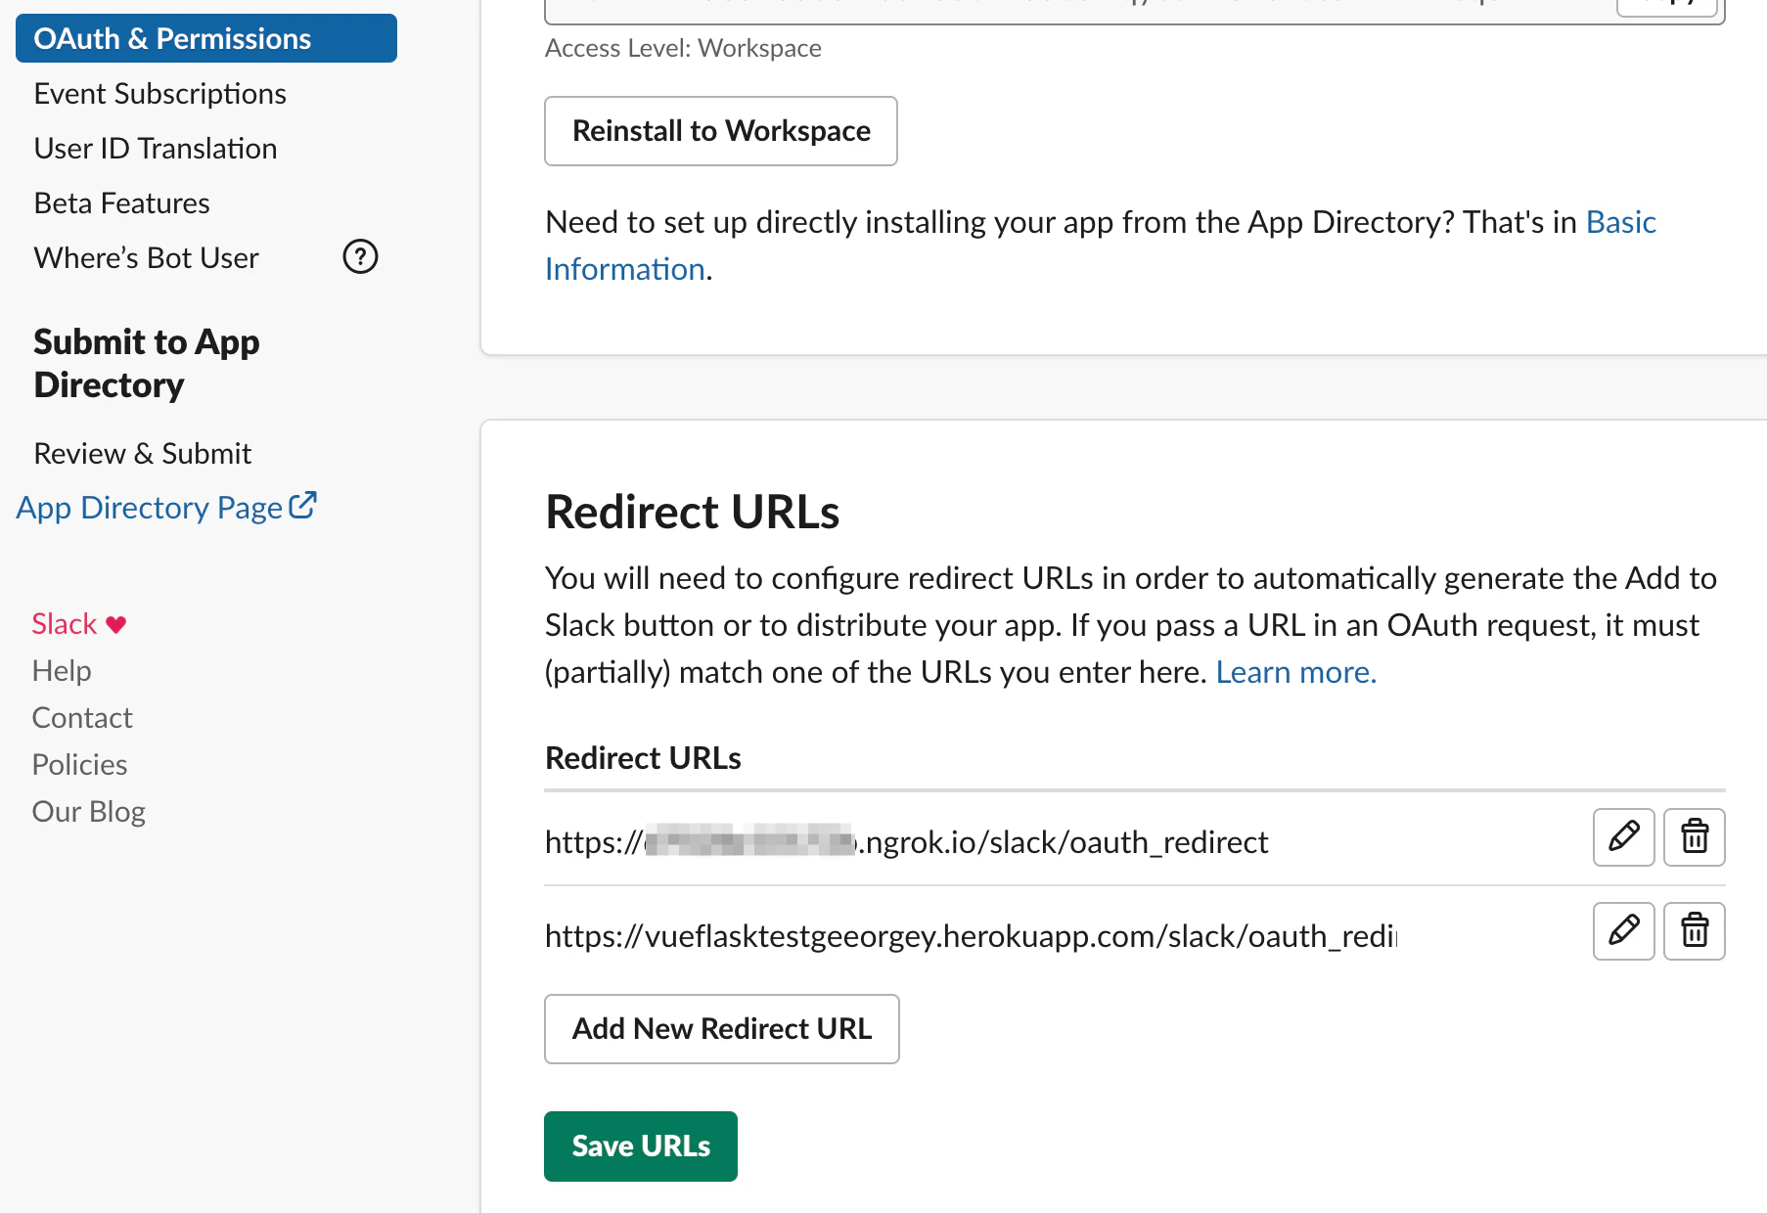Select Beta Features in sidebar
The height and width of the screenshot is (1213, 1767).
pyautogui.click(x=121, y=203)
